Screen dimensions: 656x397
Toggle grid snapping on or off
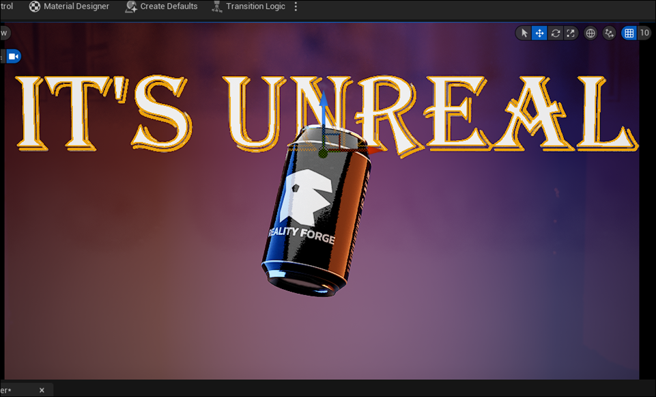(x=629, y=33)
